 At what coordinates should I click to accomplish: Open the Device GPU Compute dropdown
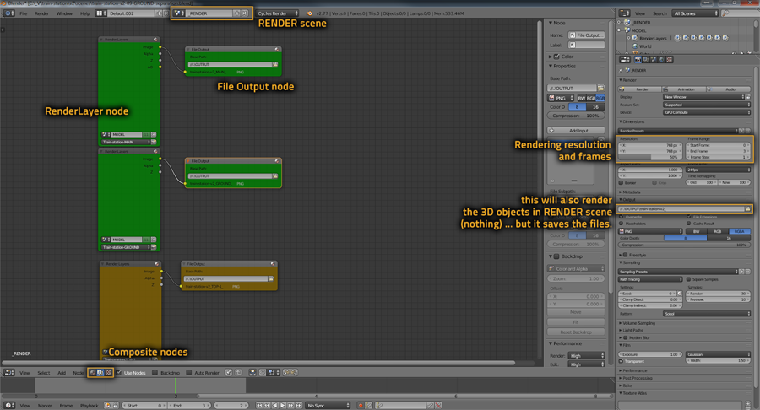pos(707,112)
